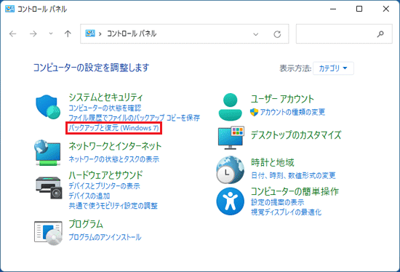
Task: Click the search magnifier icon
Action: click(x=380, y=33)
